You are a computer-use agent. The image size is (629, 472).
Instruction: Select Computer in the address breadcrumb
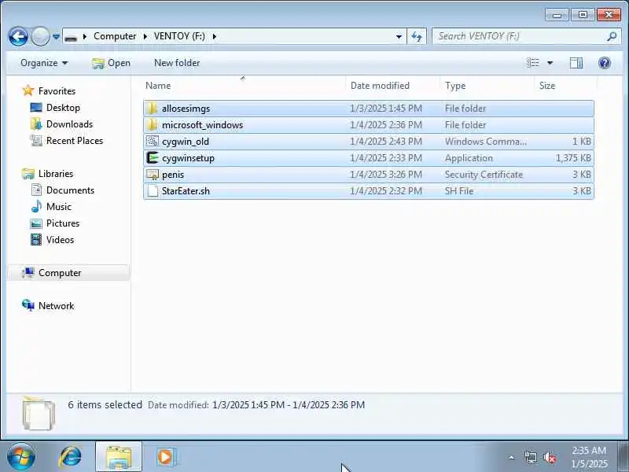pos(115,36)
